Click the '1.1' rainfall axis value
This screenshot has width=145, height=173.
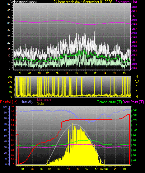tap(13, 111)
